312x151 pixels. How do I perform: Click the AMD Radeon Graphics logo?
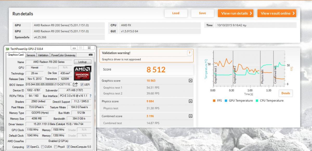point(82,73)
